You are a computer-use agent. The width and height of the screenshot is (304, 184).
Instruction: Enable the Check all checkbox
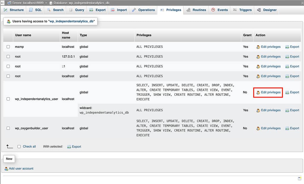(19, 147)
